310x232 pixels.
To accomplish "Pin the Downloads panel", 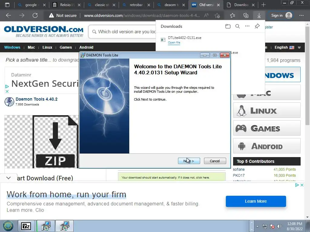I will point(257,26).
